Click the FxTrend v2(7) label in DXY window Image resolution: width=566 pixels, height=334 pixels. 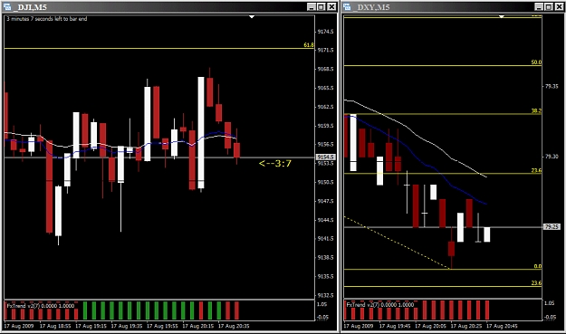380,305
